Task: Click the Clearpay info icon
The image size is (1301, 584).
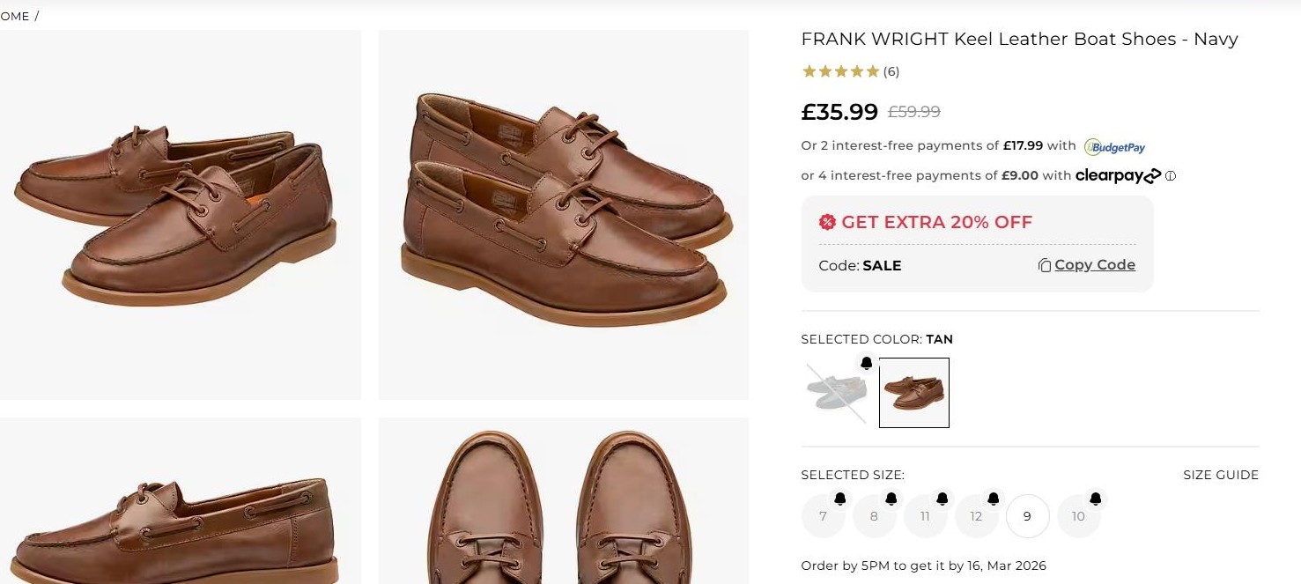Action: pyautogui.click(x=1171, y=176)
